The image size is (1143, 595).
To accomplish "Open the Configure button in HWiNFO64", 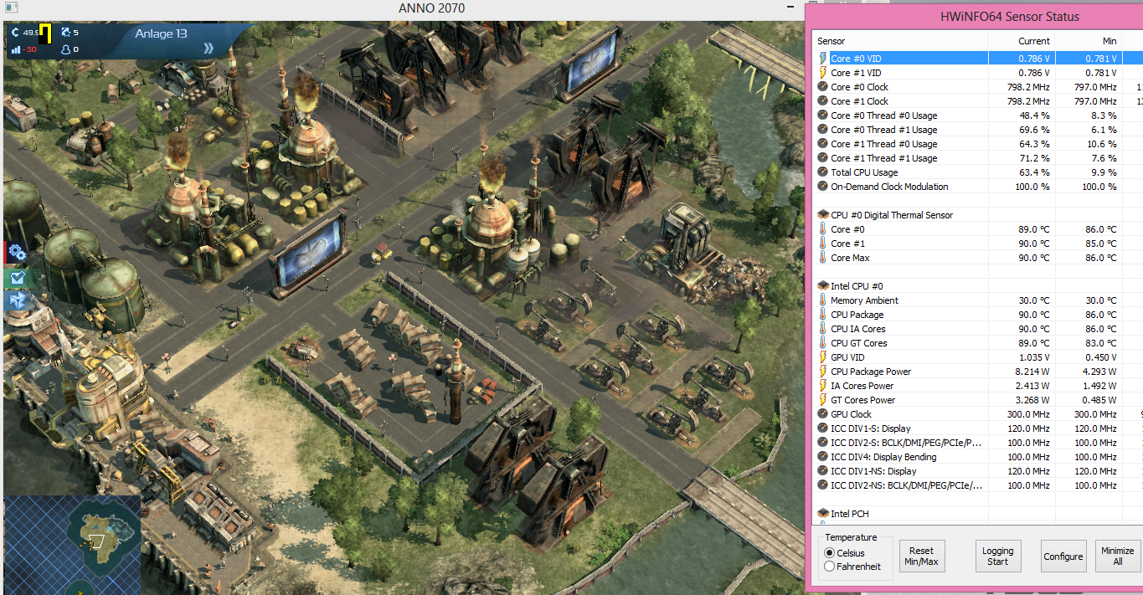I will [x=1063, y=557].
